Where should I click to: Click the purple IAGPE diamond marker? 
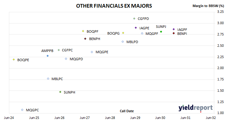pos(136,28)
